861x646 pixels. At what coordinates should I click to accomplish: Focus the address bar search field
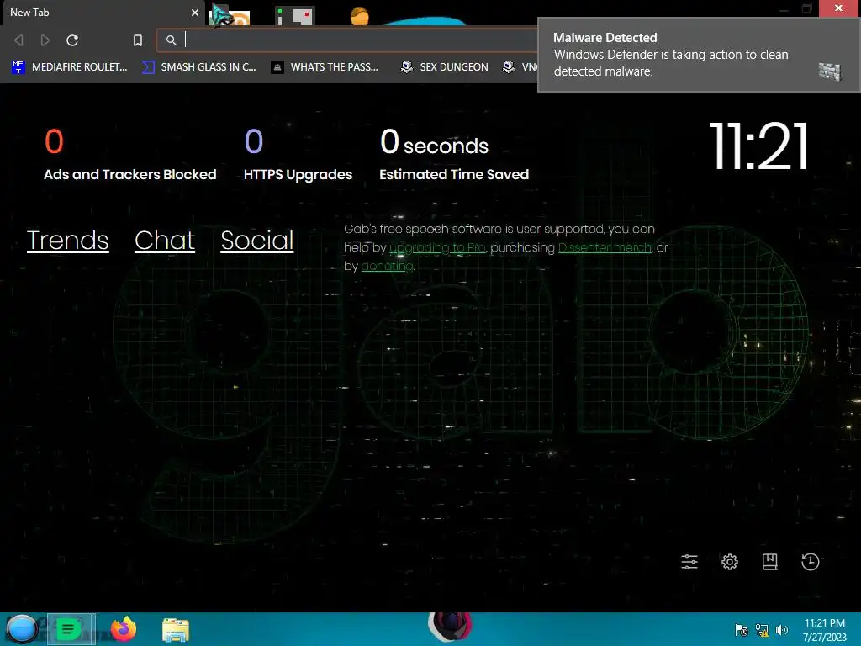351,40
